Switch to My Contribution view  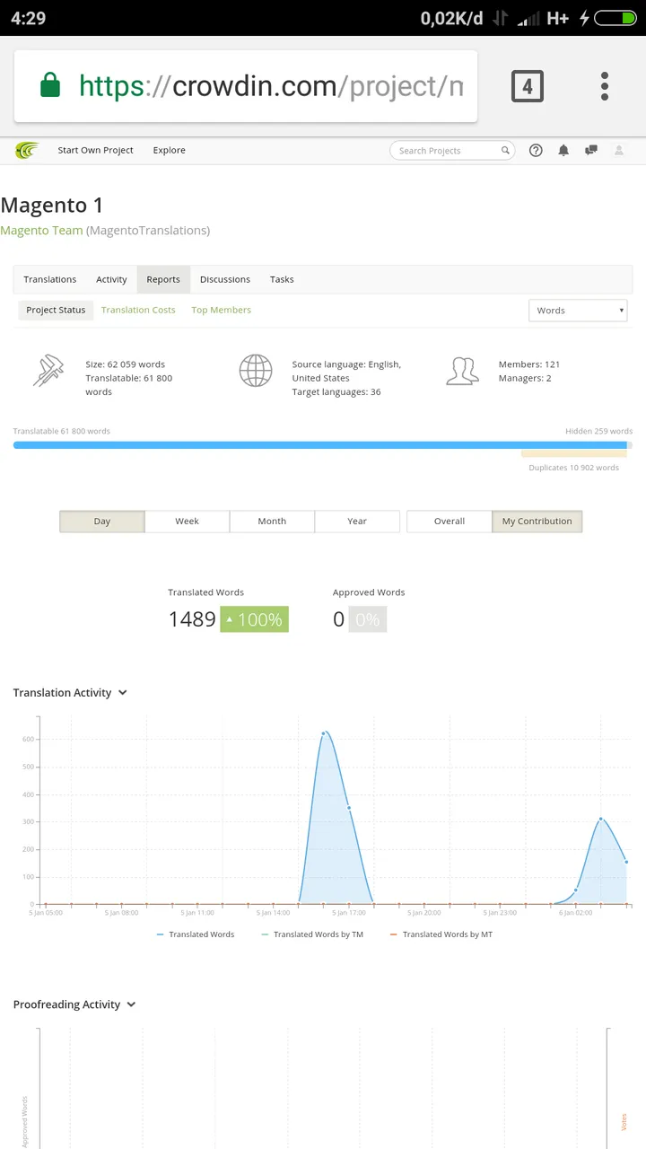click(537, 521)
